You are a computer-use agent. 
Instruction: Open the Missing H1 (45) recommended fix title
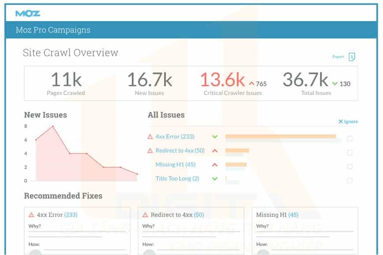point(277,215)
